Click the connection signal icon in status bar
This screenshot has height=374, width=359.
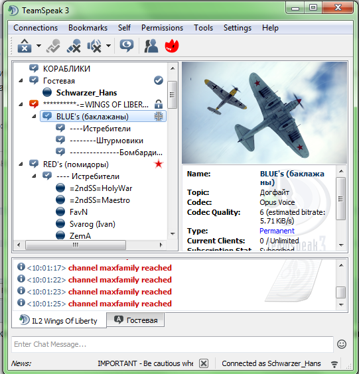334,364
